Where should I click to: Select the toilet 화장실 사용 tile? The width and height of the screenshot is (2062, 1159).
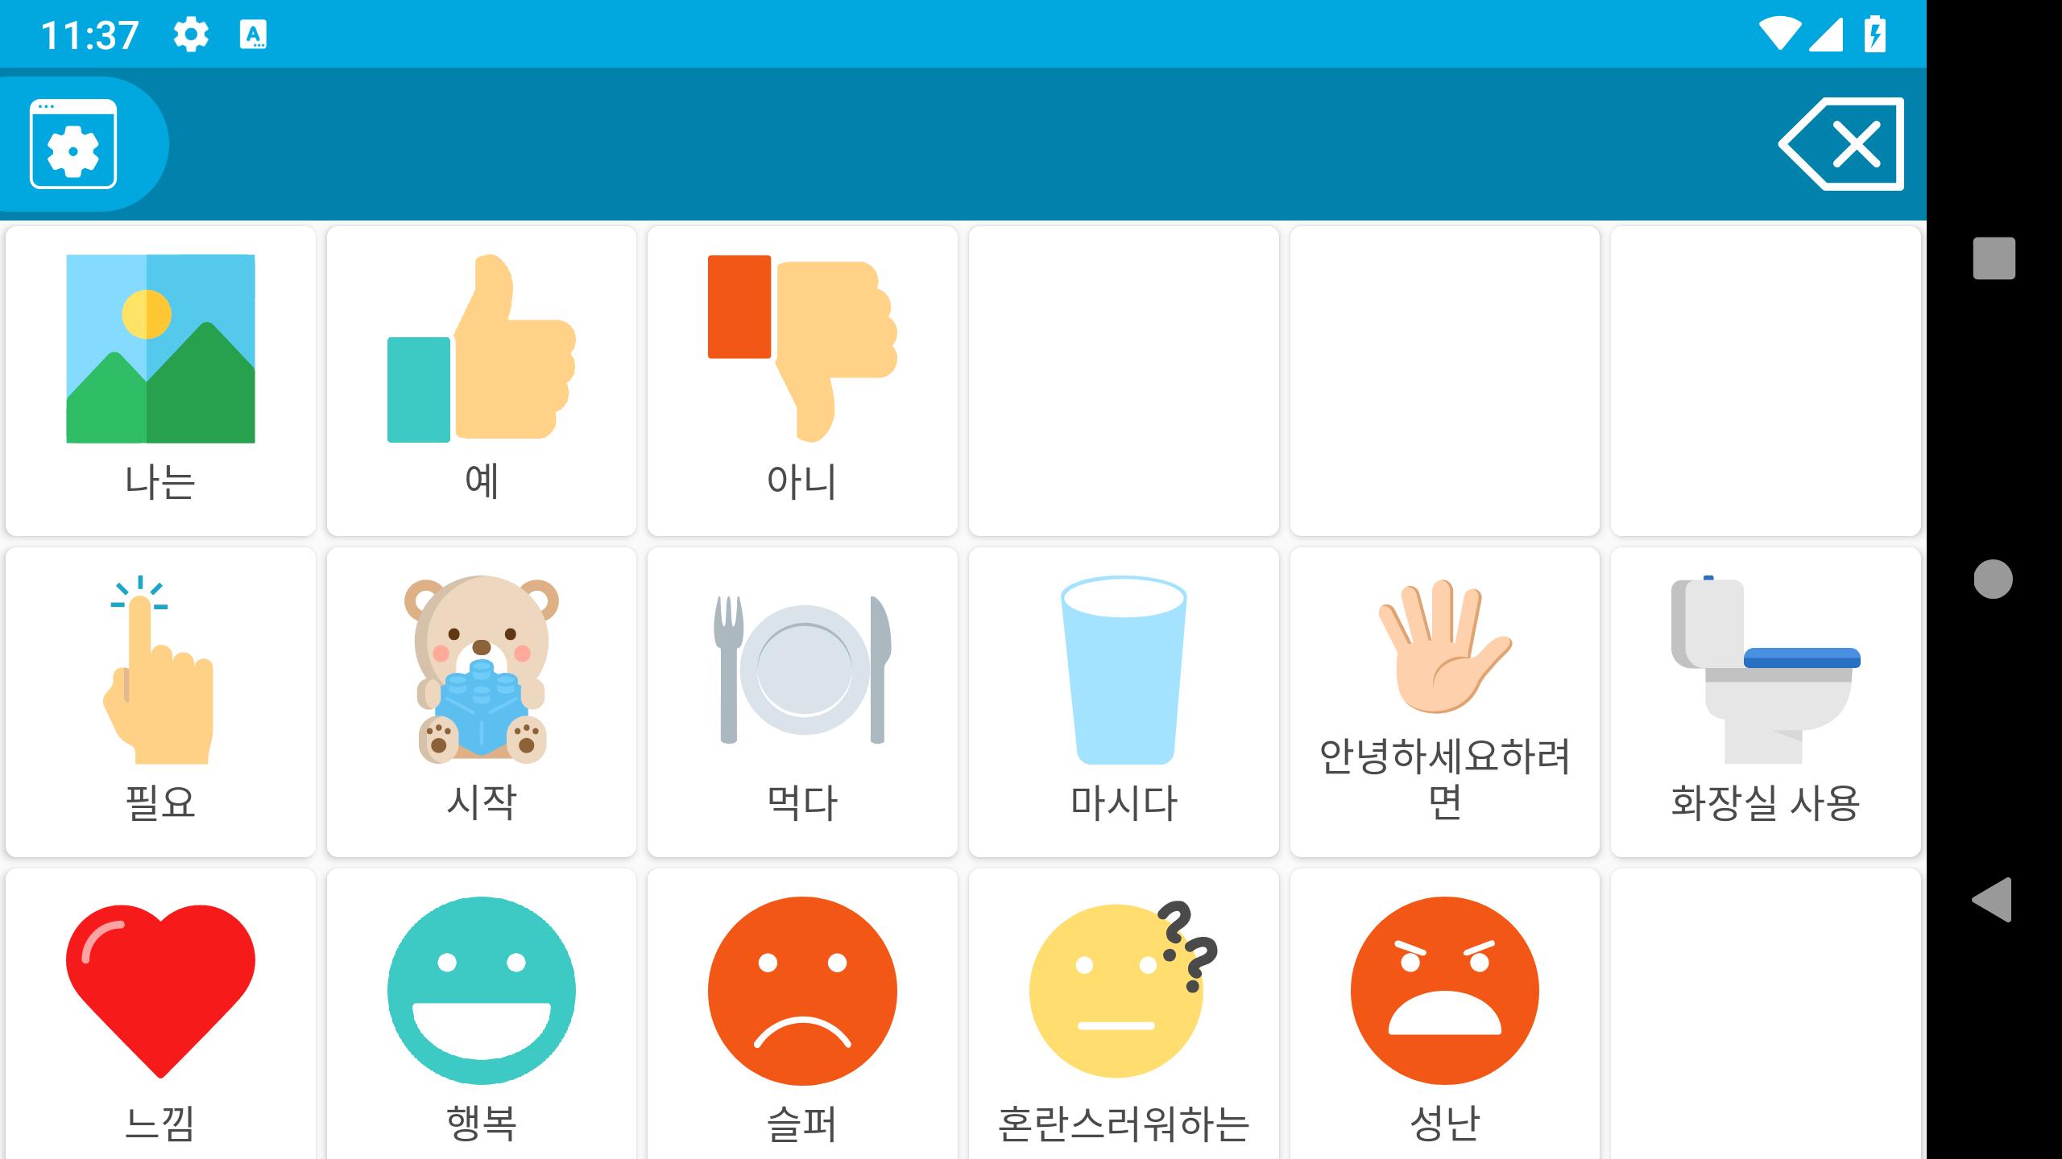pos(1766,702)
